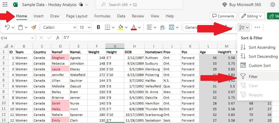Choose Sort Descending from menu
Screen dimensions: 279x123
pos(258,56)
